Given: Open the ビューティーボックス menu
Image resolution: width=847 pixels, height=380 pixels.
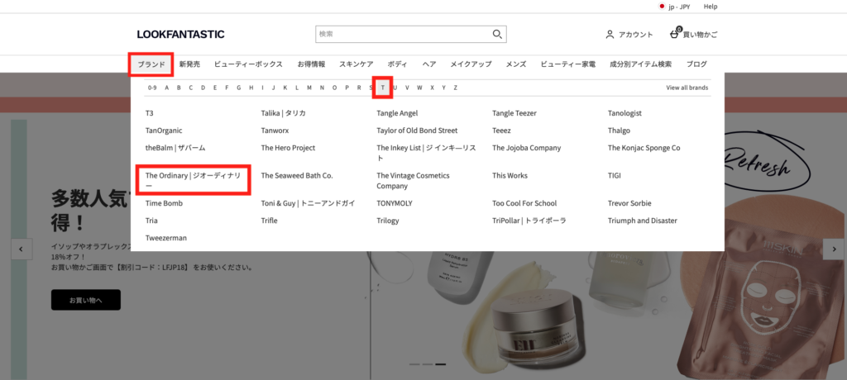Looking at the screenshot, I should pos(248,64).
